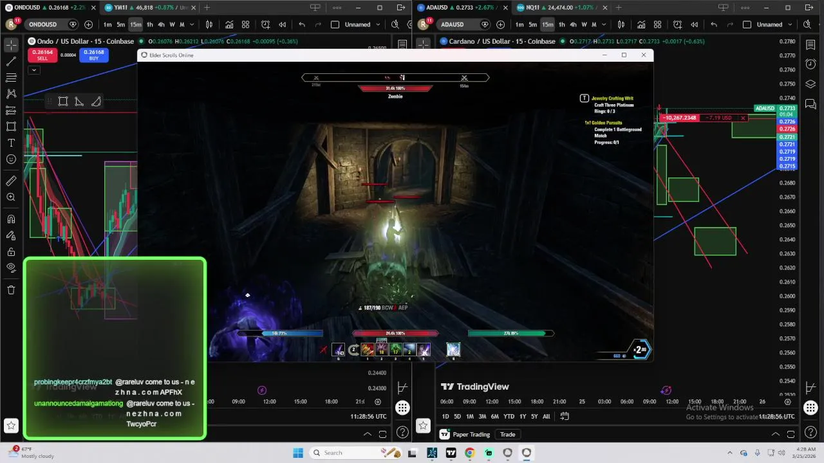Screen dimensions: 824x463
Task: Undo the last action in ONDOUSD window
Action: click(302, 24)
